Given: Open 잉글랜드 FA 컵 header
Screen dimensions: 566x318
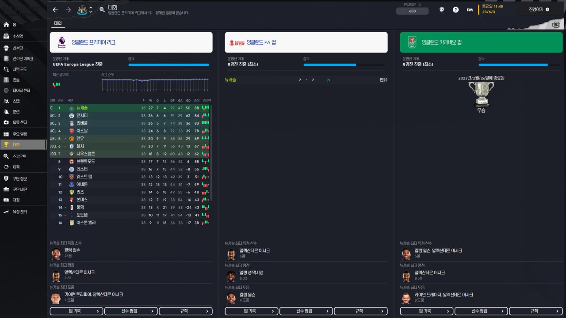Looking at the screenshot, I should click(x=306, y=42).
